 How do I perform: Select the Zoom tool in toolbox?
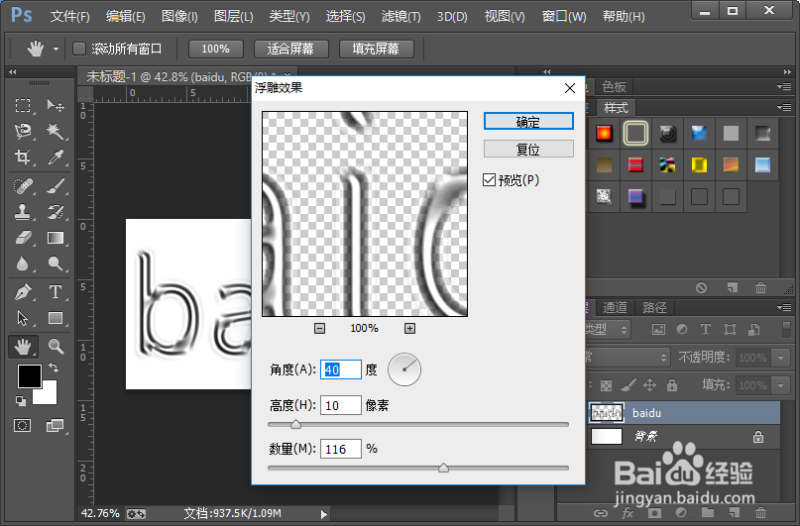click(x=56, y=347)
